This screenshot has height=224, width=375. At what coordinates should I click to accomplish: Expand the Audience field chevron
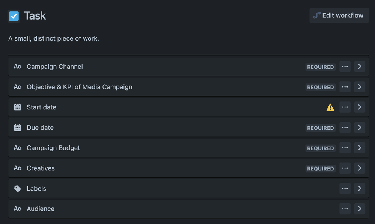pyautogui.click(x=360, y=209)
